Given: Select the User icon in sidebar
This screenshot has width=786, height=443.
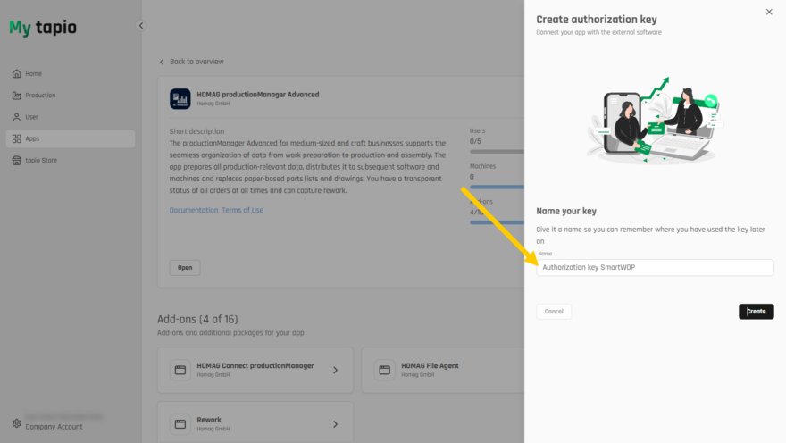Looking at the screenshot, I should (x=17, y=117).
